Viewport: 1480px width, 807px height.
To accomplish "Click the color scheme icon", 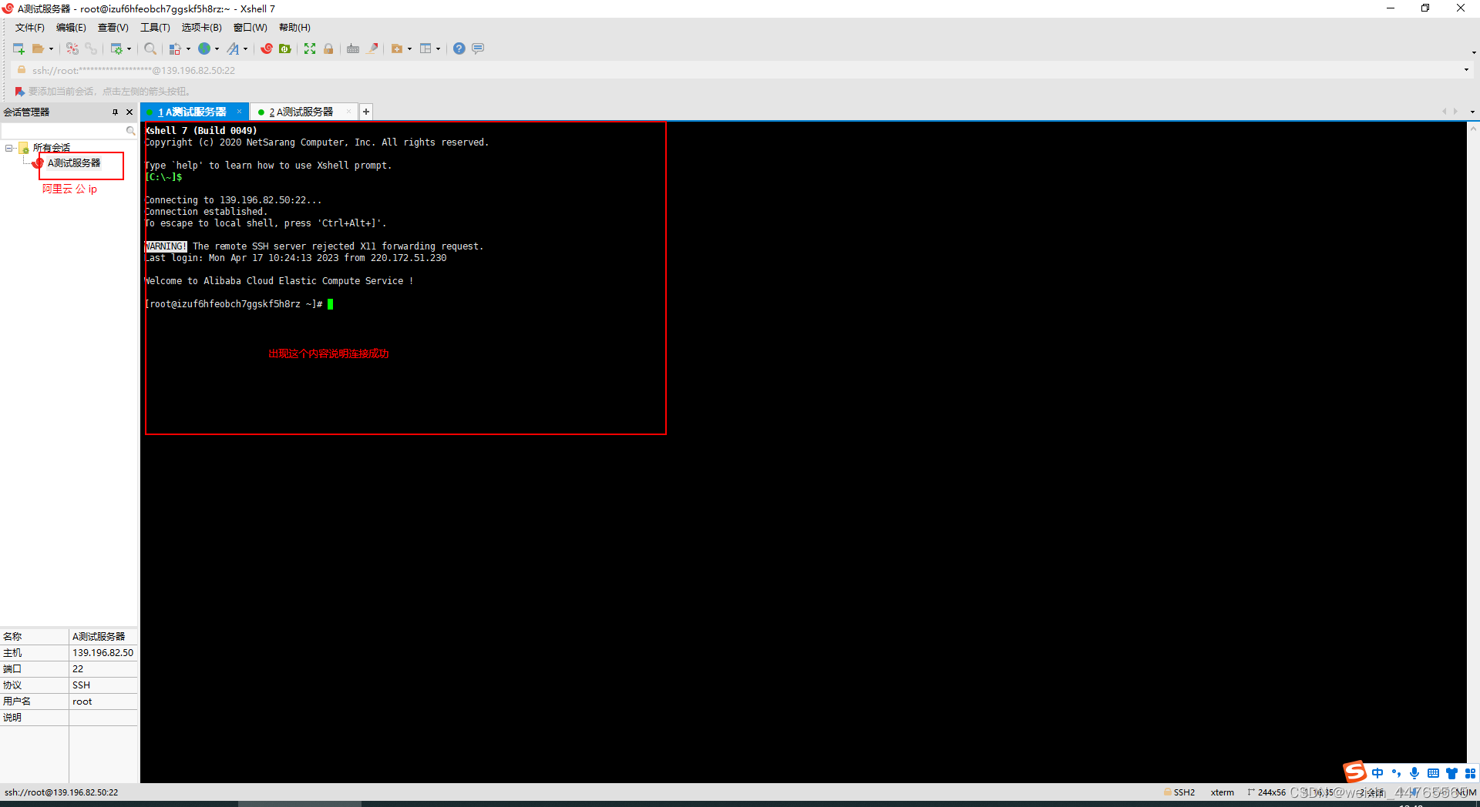I will point(175,49).
